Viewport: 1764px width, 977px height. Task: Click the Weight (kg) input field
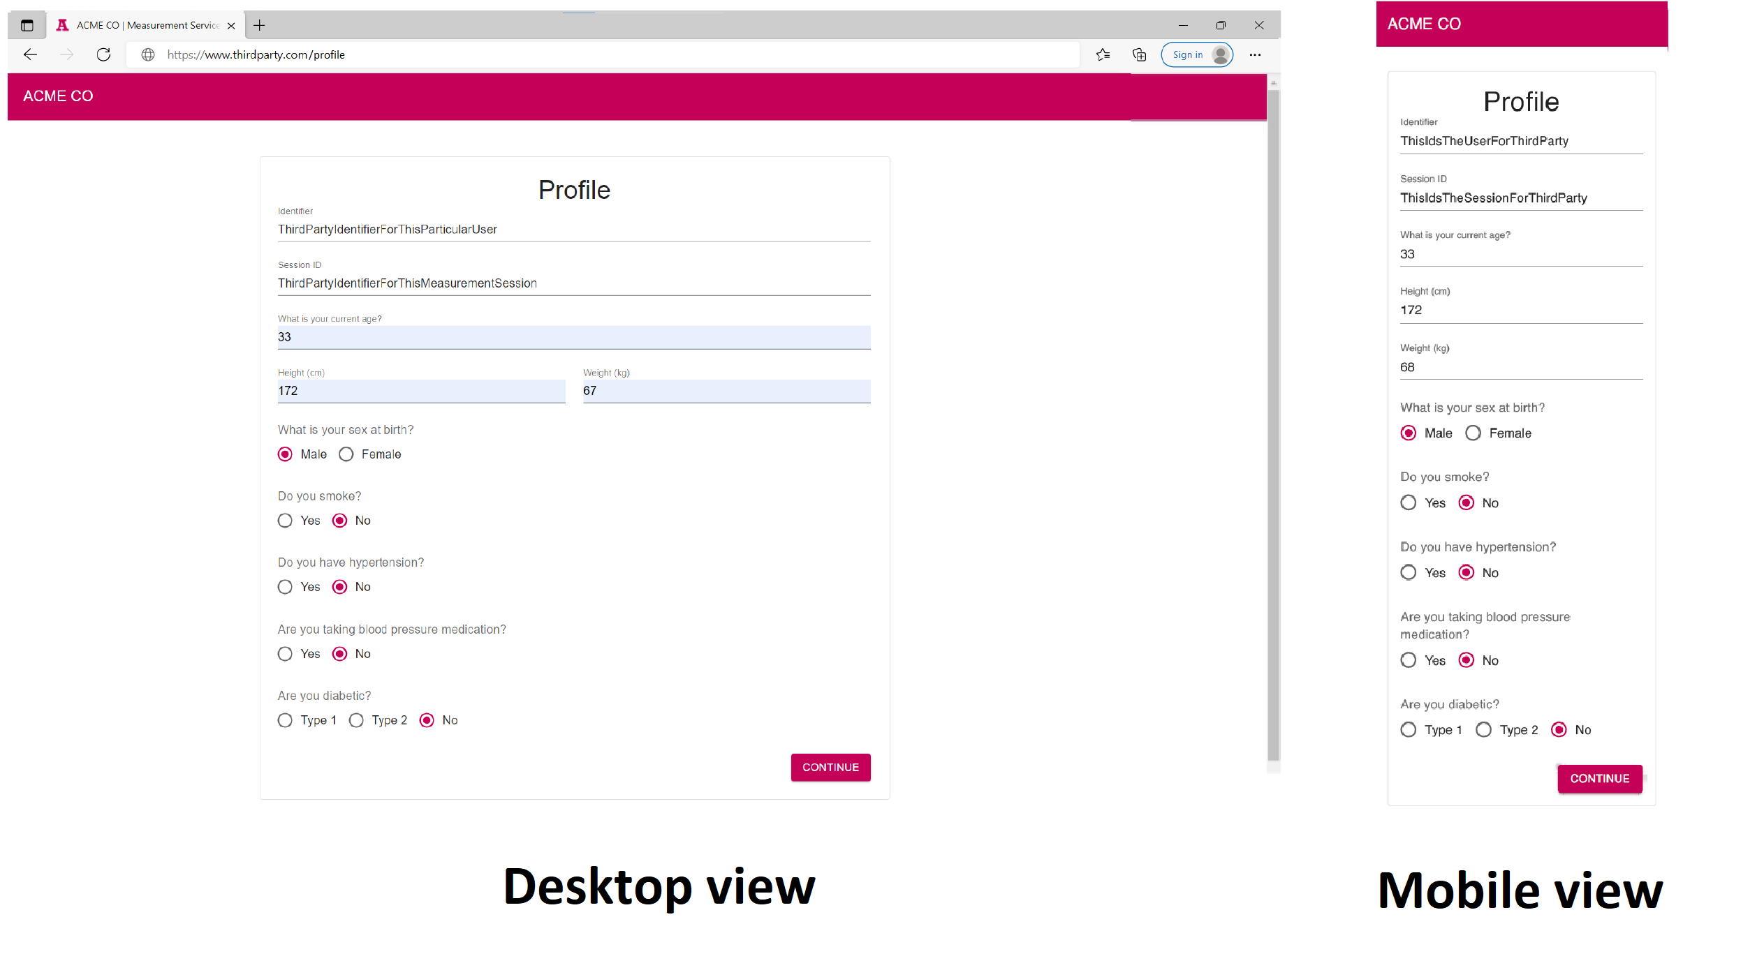pyautogui.click(x=726, y=391)
